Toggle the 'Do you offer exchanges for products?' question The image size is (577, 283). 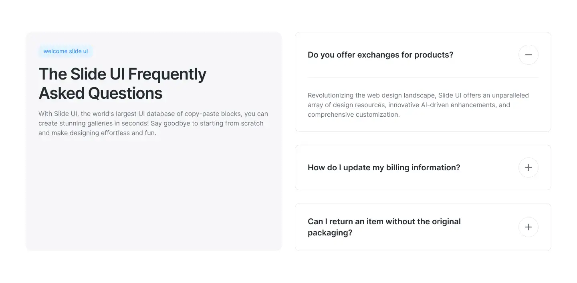click(380, 55)
